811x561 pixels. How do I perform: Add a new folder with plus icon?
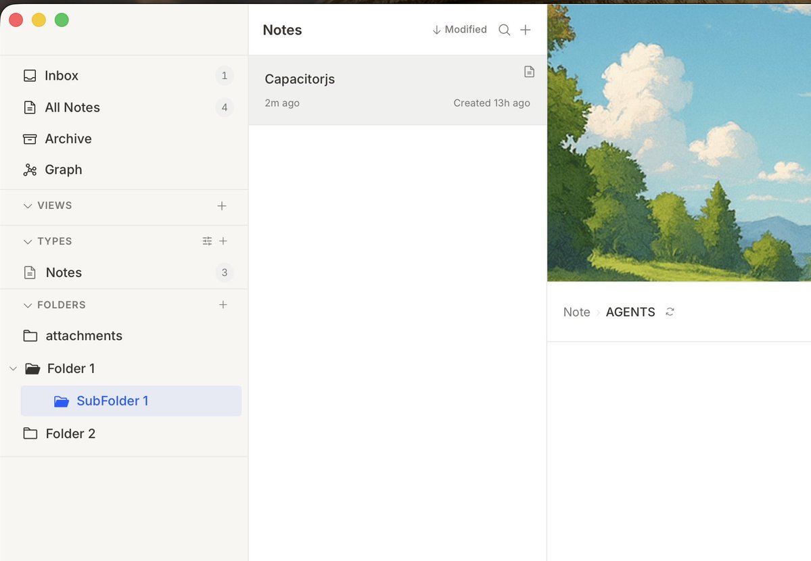[x=223, y=305]
